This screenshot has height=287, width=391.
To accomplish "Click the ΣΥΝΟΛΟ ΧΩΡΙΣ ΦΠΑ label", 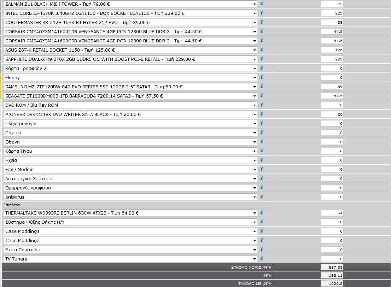I will point(251,267).
